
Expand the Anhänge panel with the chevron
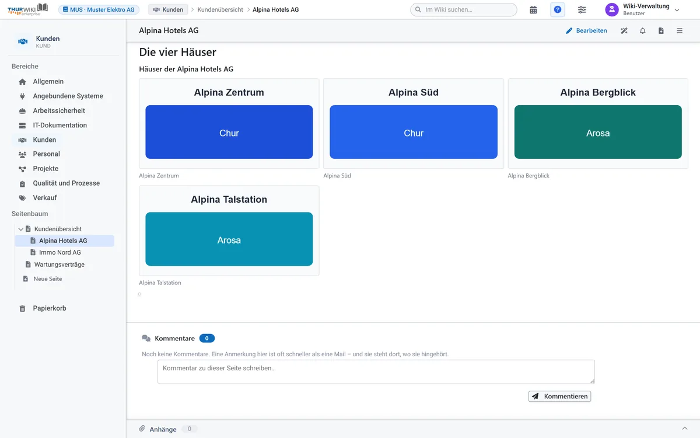click(684, 429)
